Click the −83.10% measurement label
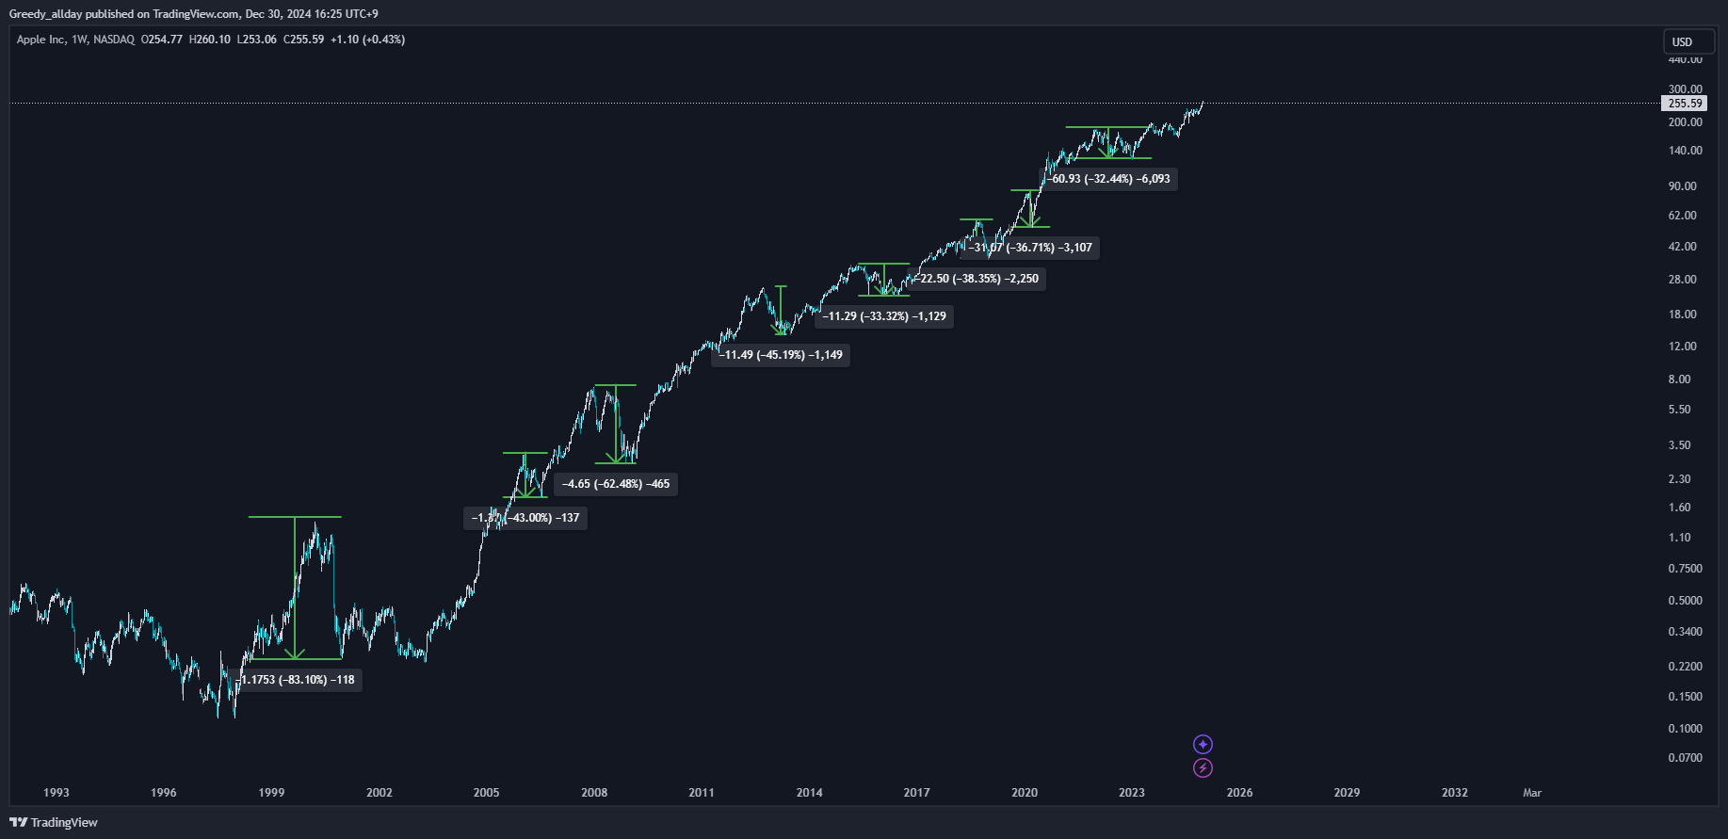Viewport: 1728px width, 839px height. point(298,680)
